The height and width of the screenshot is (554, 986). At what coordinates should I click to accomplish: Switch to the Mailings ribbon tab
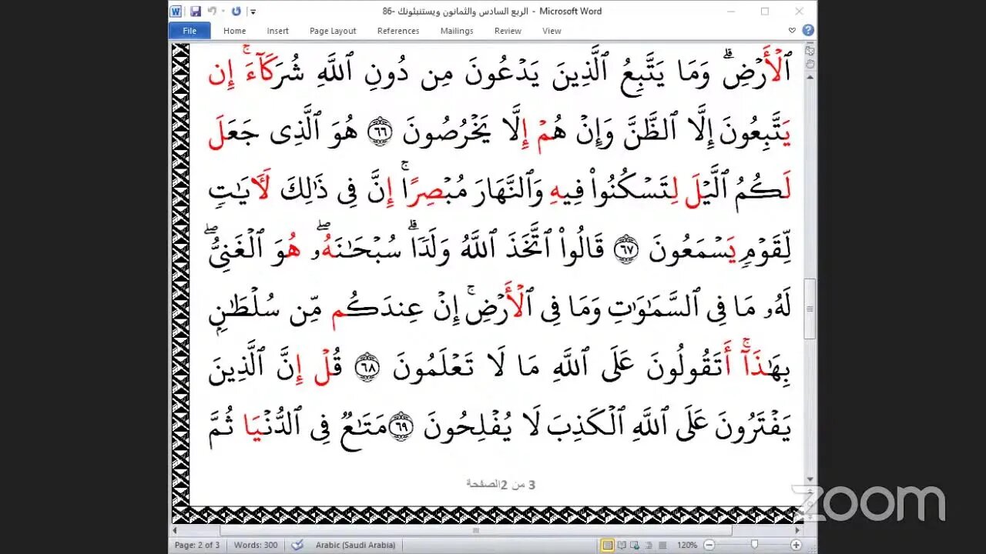click(457, 31)
